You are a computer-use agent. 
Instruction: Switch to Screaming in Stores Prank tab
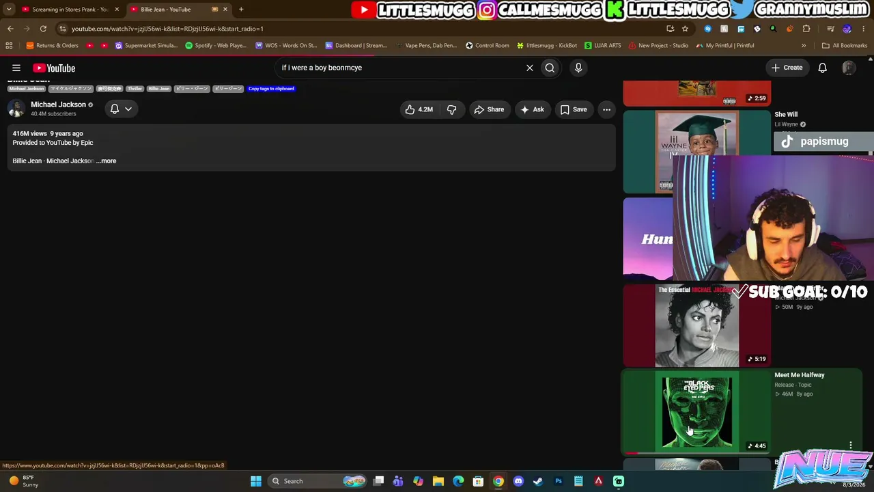click(68, 10)
